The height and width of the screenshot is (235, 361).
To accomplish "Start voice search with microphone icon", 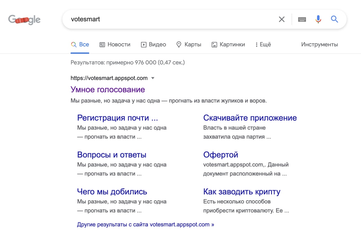I will (318, 19).
